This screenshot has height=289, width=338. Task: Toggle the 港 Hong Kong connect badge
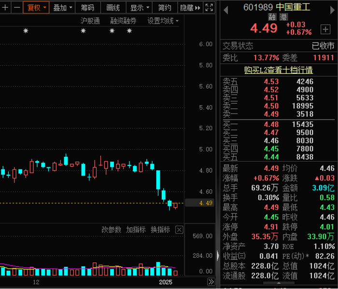pos(283,17)
